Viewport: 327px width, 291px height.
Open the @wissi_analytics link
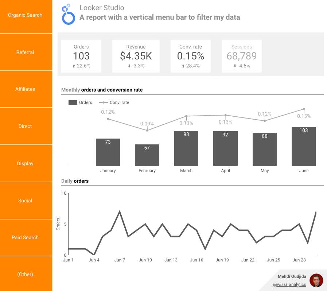pos(289,284)
